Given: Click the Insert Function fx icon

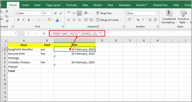Looking at the screenshot, I should [x=44, y=33].
